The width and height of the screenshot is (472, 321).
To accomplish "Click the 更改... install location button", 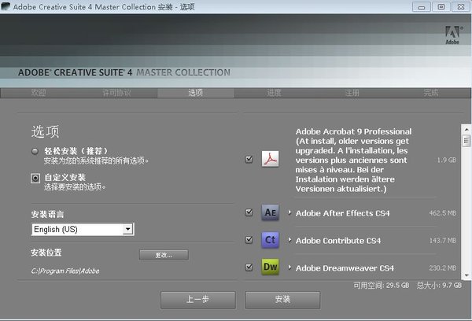I will [x=164, y=255].
